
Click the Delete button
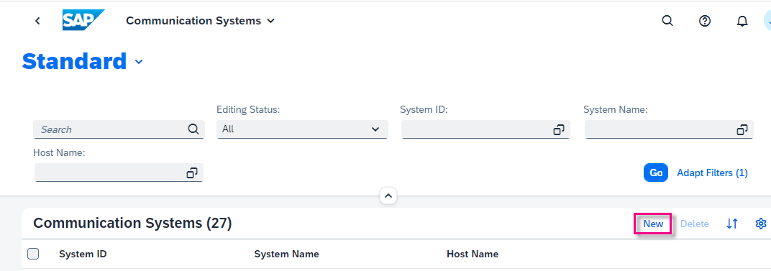pos(694,224)
